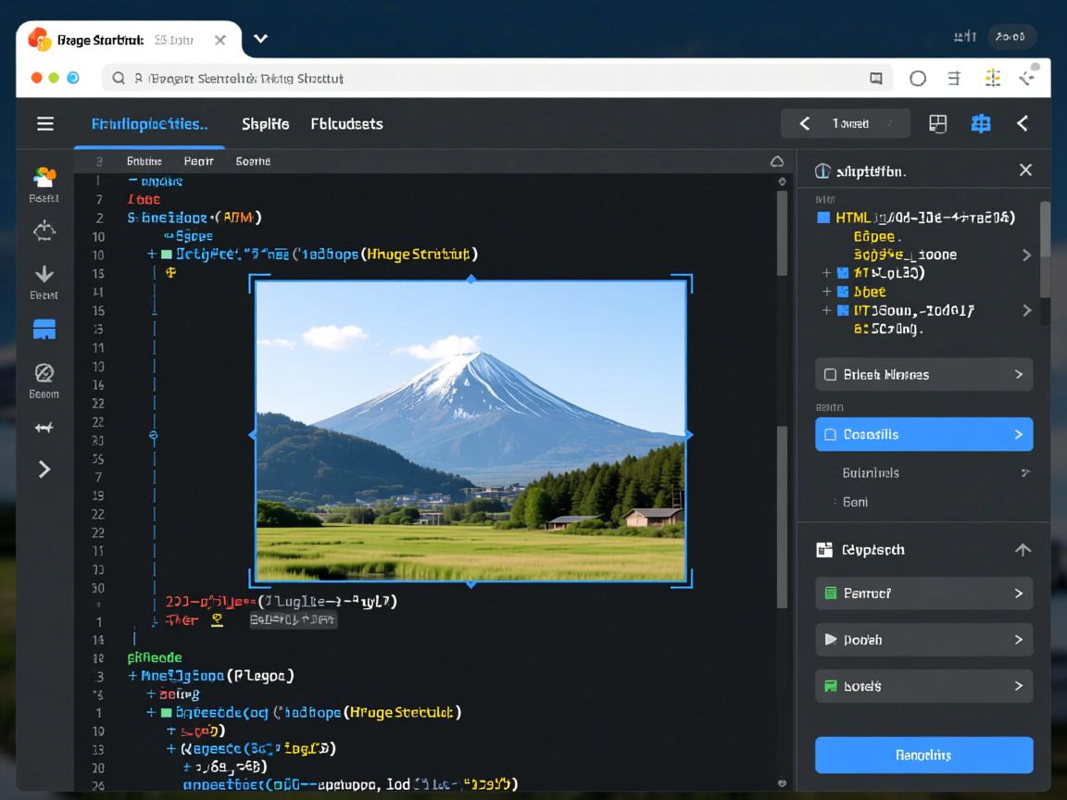Click the double-arrow icon in the left sidebar
The height and width of the screenshot is (800, 1067).
(44, 428)
